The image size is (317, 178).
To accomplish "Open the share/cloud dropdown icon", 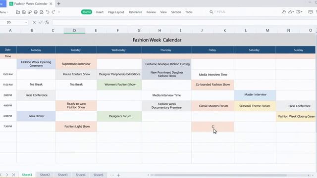I will 291,12.
